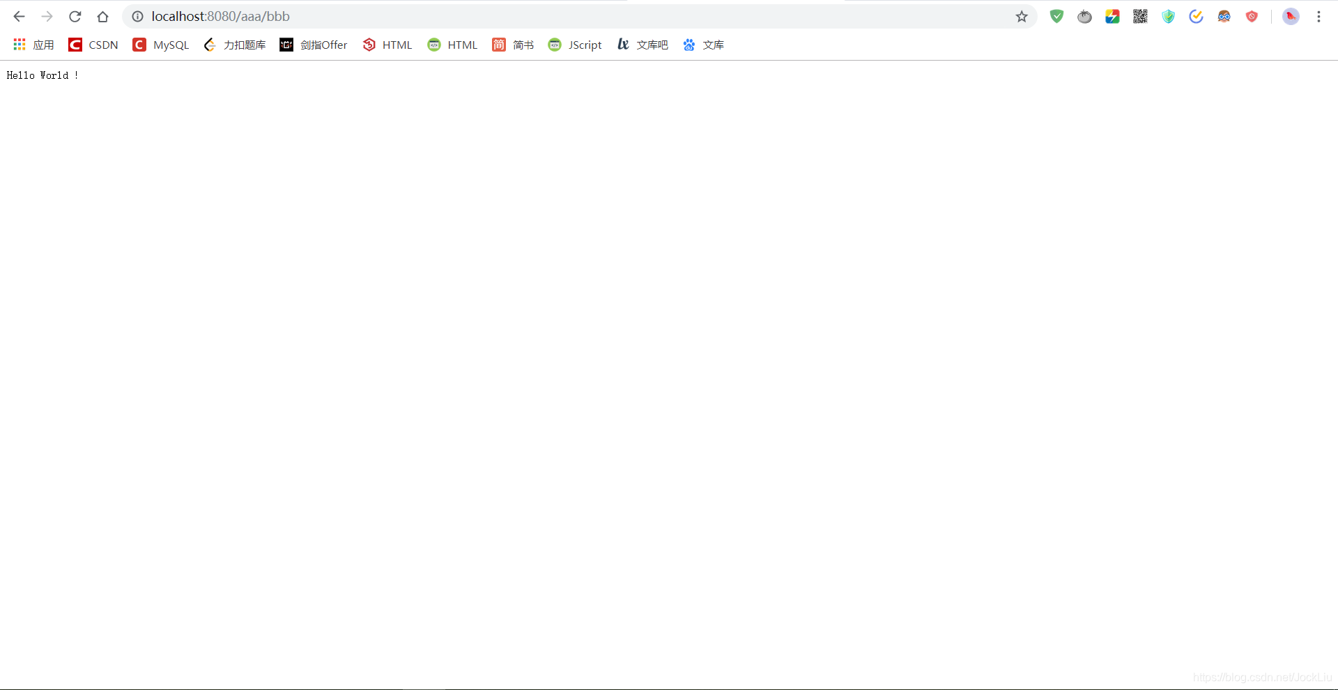Open the green shield extension
The width and height of the screenshot is (1338, 690).
[1057, 17]
